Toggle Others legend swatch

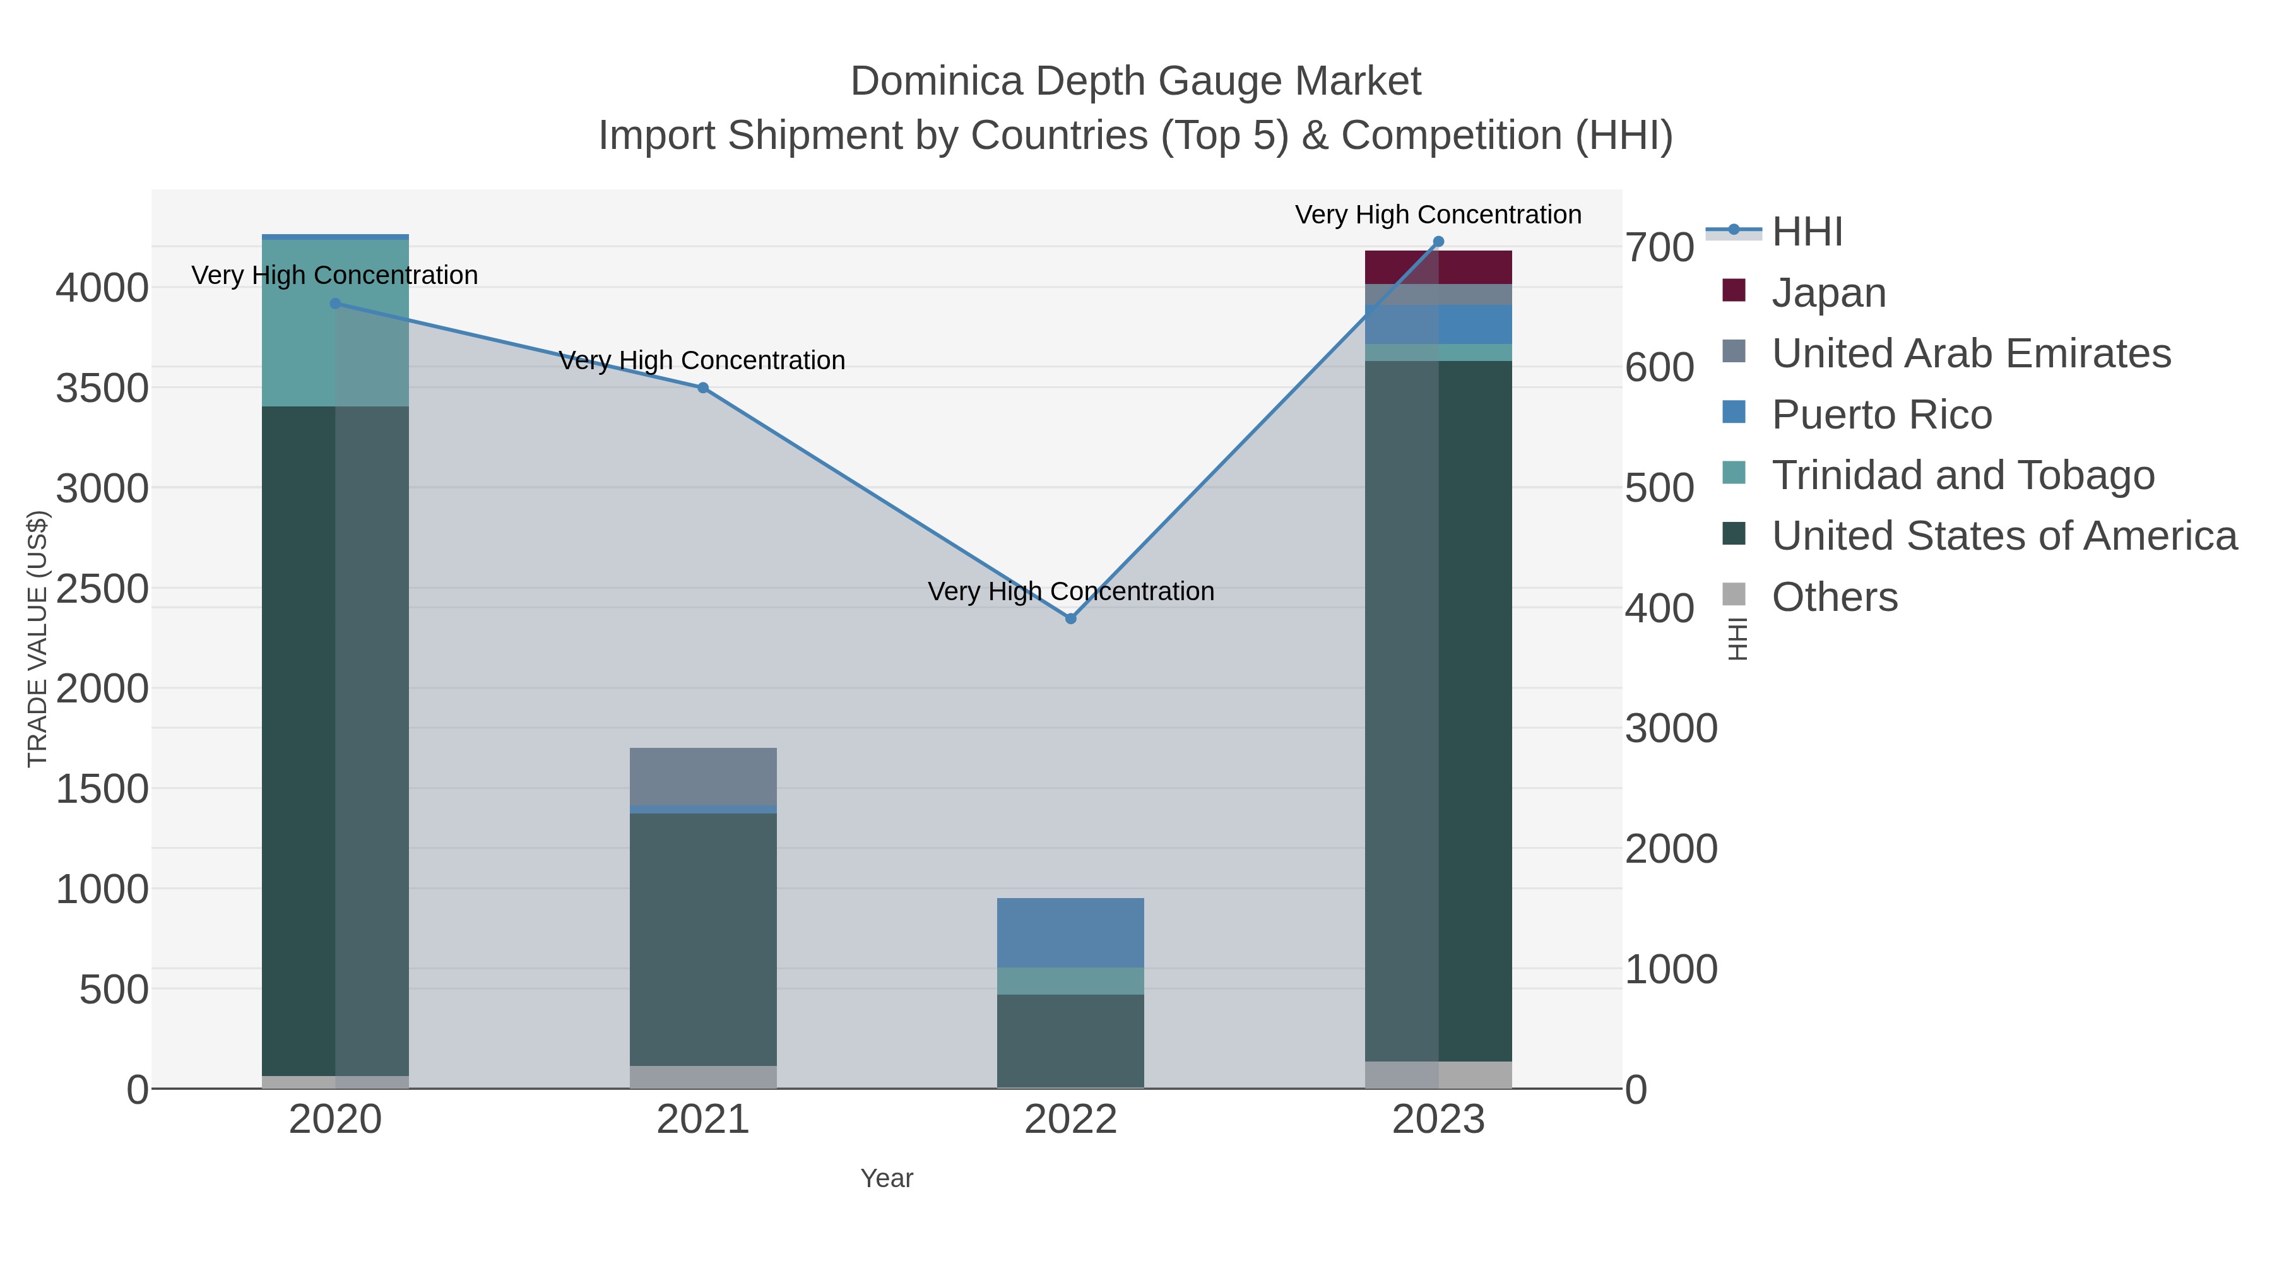[x=1733, y=595]
